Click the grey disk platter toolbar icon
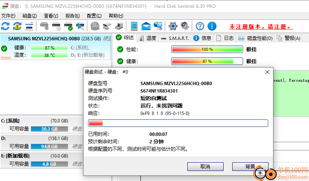Image resolution: width=309 pixels, height=181 pixels. click(95, 26)
